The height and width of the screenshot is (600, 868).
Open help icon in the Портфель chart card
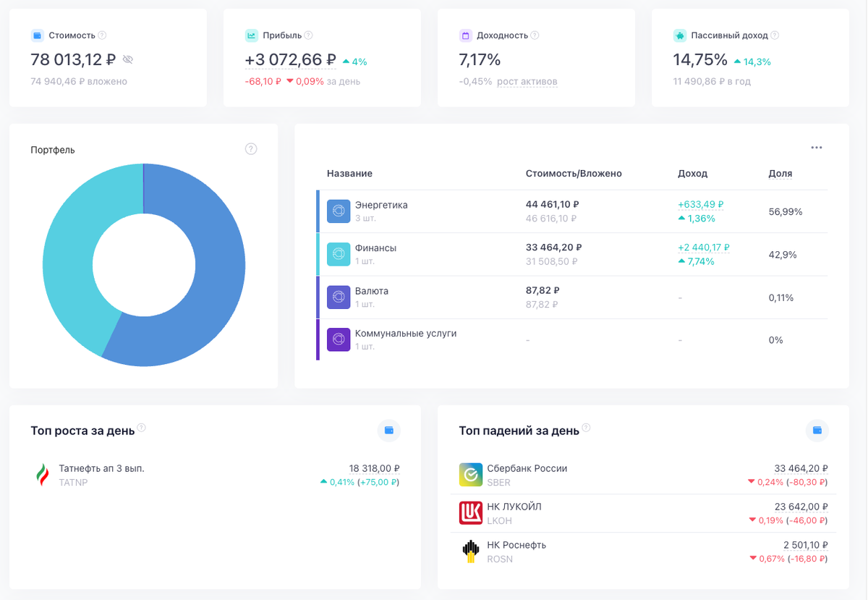pos(251,149)
